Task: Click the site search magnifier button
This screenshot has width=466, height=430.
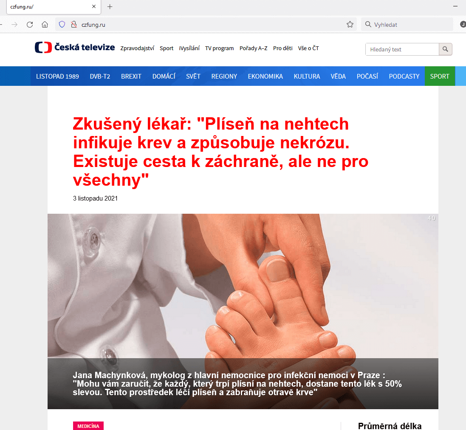Action: coord(445,49)
